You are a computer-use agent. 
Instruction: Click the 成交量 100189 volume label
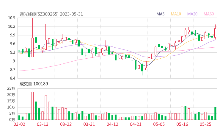coord(34,84)
